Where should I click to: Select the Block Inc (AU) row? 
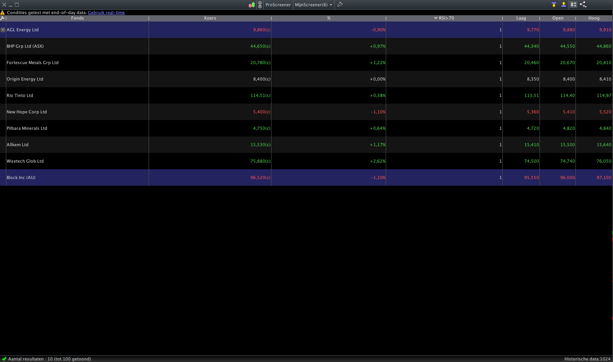(x=306, y=177)
